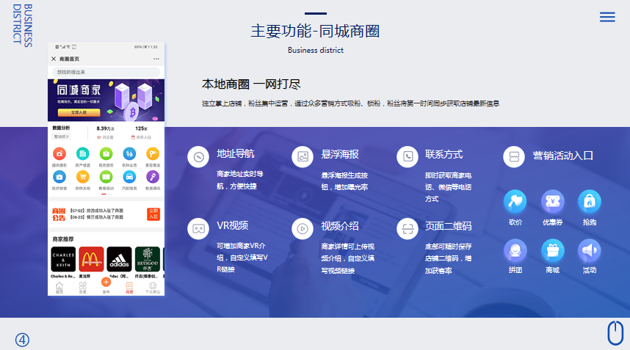
Task: Click the 视频介绍 play icon
Action: pyautogui.click(x=303, y=229)
